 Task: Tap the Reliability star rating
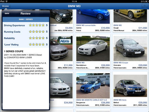point(37,38)
